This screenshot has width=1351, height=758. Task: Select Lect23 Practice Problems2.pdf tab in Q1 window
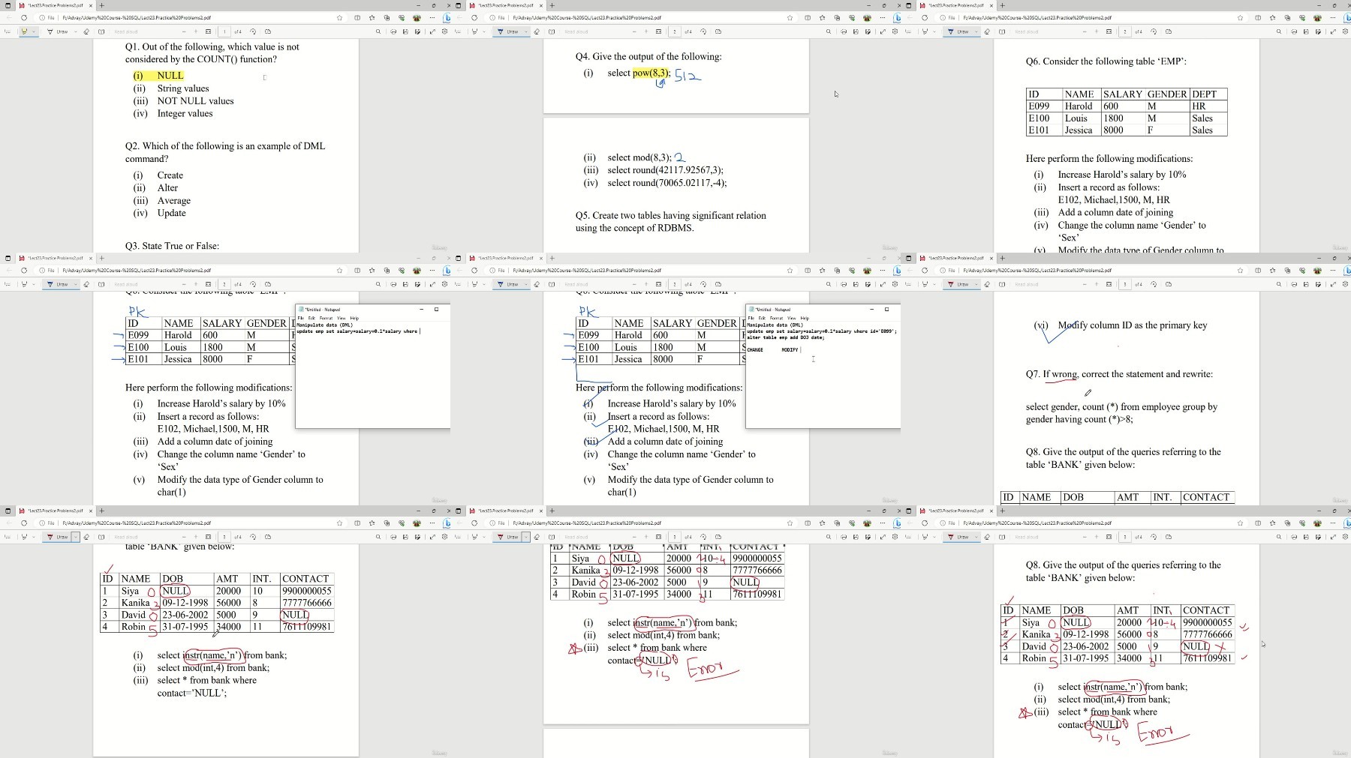point(56,5)
